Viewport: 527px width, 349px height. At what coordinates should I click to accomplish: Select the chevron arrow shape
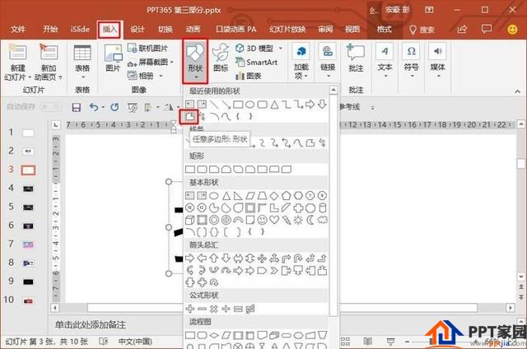point(274,271)
